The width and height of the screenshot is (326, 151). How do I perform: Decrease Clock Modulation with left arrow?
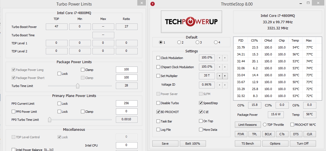[220, 58]
